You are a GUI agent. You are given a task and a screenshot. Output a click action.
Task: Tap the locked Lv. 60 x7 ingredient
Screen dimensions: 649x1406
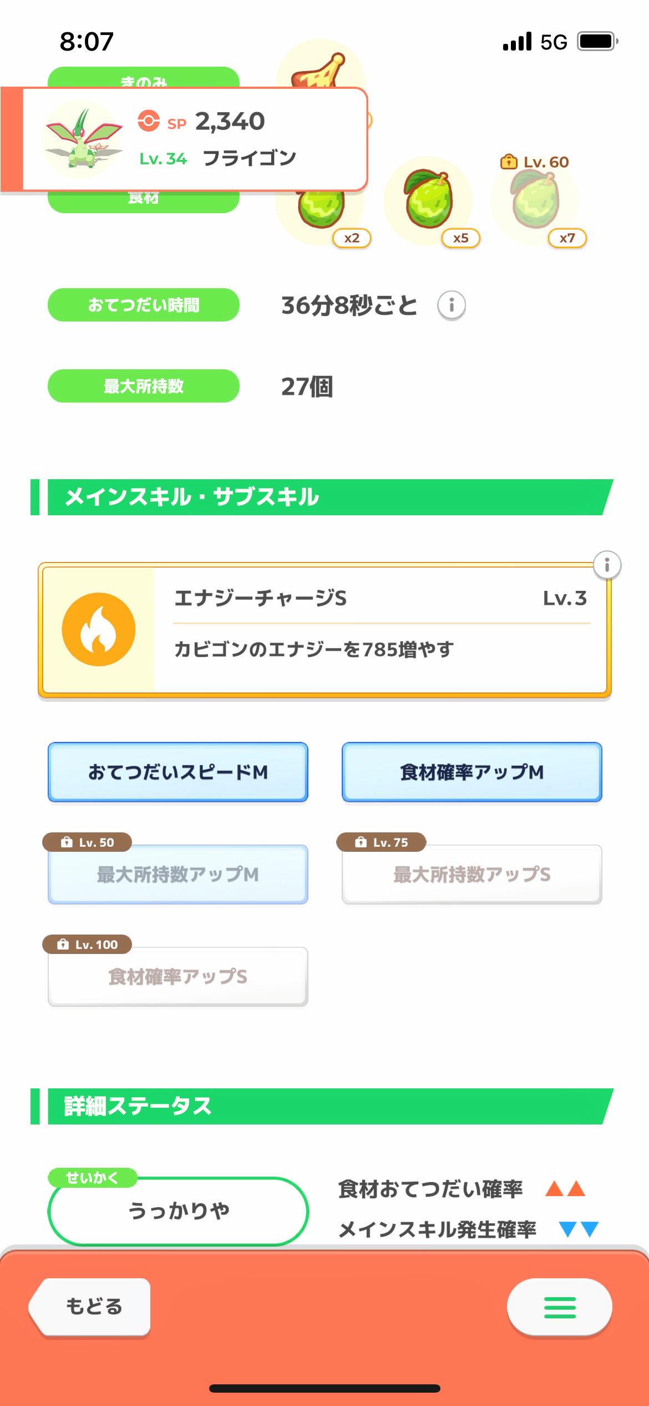click(x=536, y=202)
